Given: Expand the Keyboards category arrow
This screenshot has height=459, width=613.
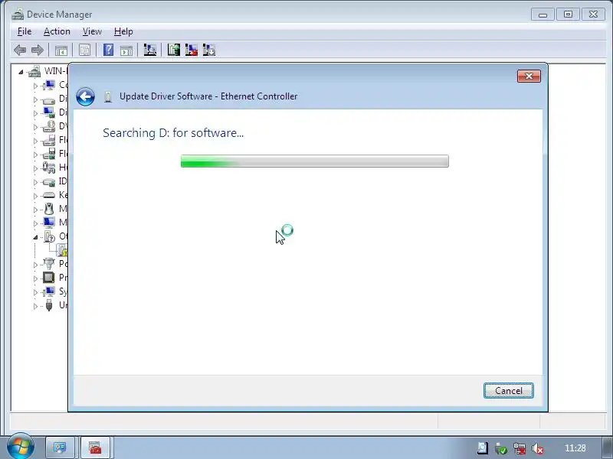Looking at the screenshot, I should (35, 196).
